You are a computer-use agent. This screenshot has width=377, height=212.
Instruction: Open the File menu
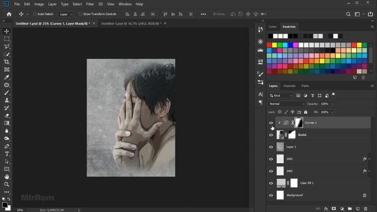click(x=17, y=4)
